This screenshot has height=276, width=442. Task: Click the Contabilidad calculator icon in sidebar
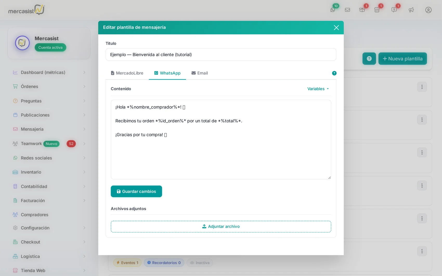(x=15, y=186)
